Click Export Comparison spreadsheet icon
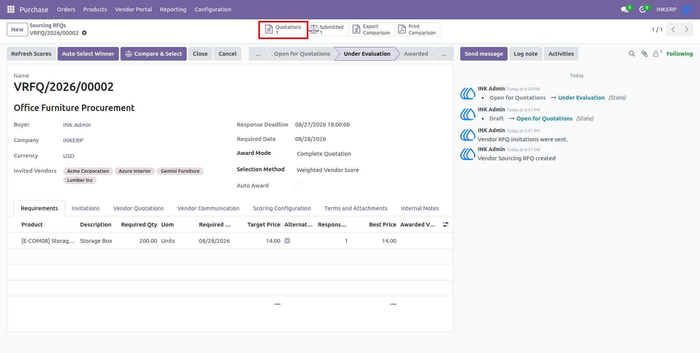 tap(356, 30)
